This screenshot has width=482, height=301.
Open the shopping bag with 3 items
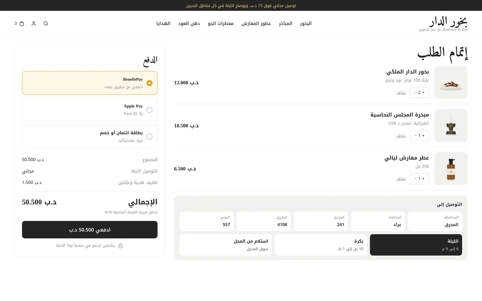(19, 23)
